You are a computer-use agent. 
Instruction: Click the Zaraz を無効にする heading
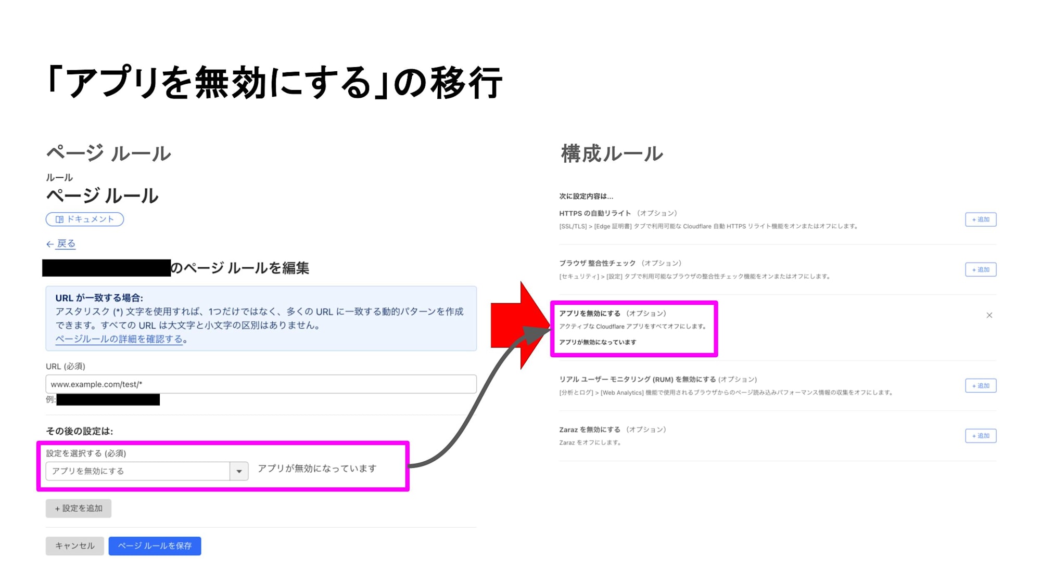pyautogui.click(x=590, y=430)
